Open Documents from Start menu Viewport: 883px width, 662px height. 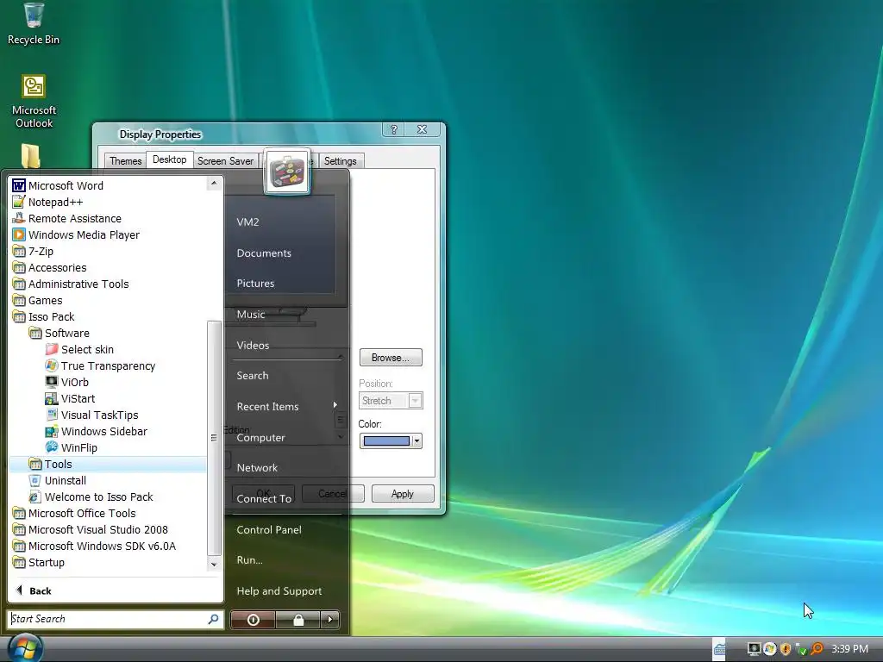[x=264, y=253]
